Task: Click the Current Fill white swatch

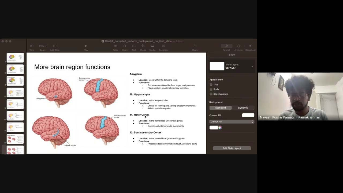Action: coord(248,115)
